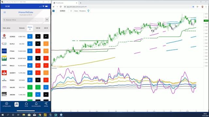Open Windows search on the taskbar
Image resolution: width=209 pixels, height=117 pixels.
click(x=8, y=115)
